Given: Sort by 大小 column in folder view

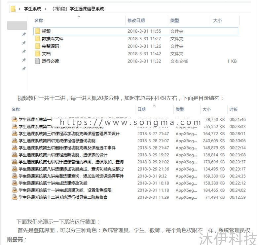Looking at the screenshot, I should click(217, 20).
